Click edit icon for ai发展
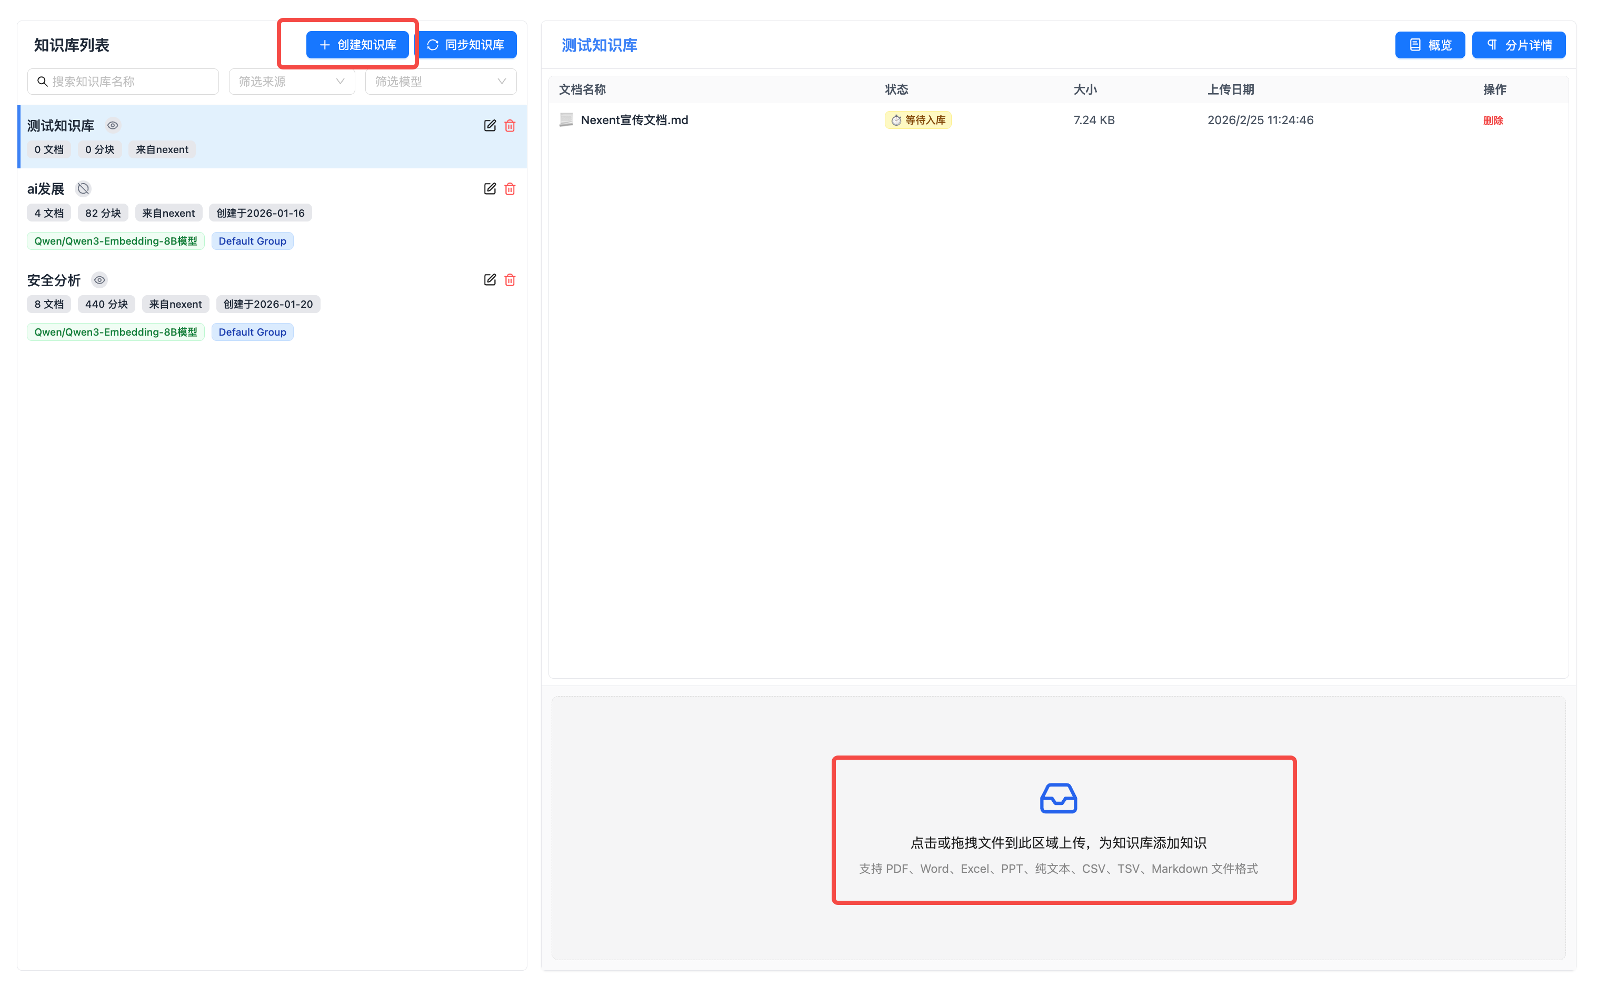Viewport: 1597px width, 987px height. 490,189
